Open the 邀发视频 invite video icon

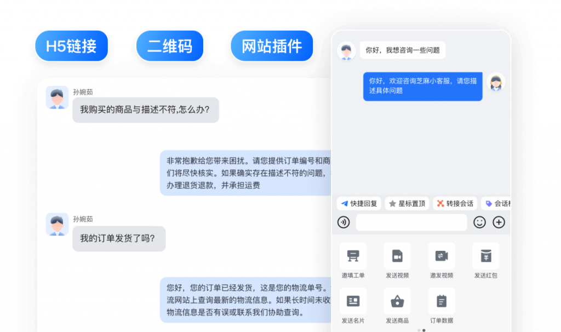pos(442,256)
